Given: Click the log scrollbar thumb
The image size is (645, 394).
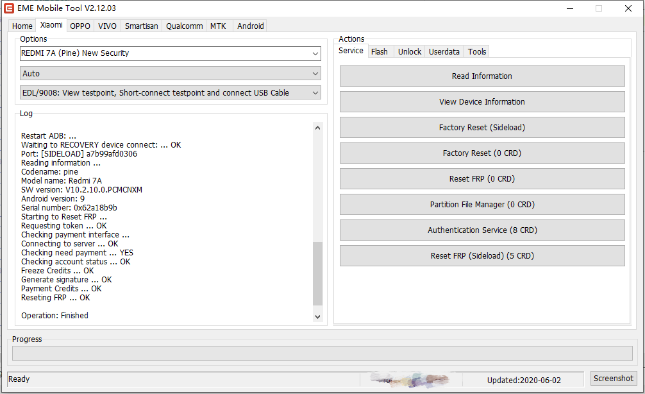Looking at the screenshot, I should [317, 274].
